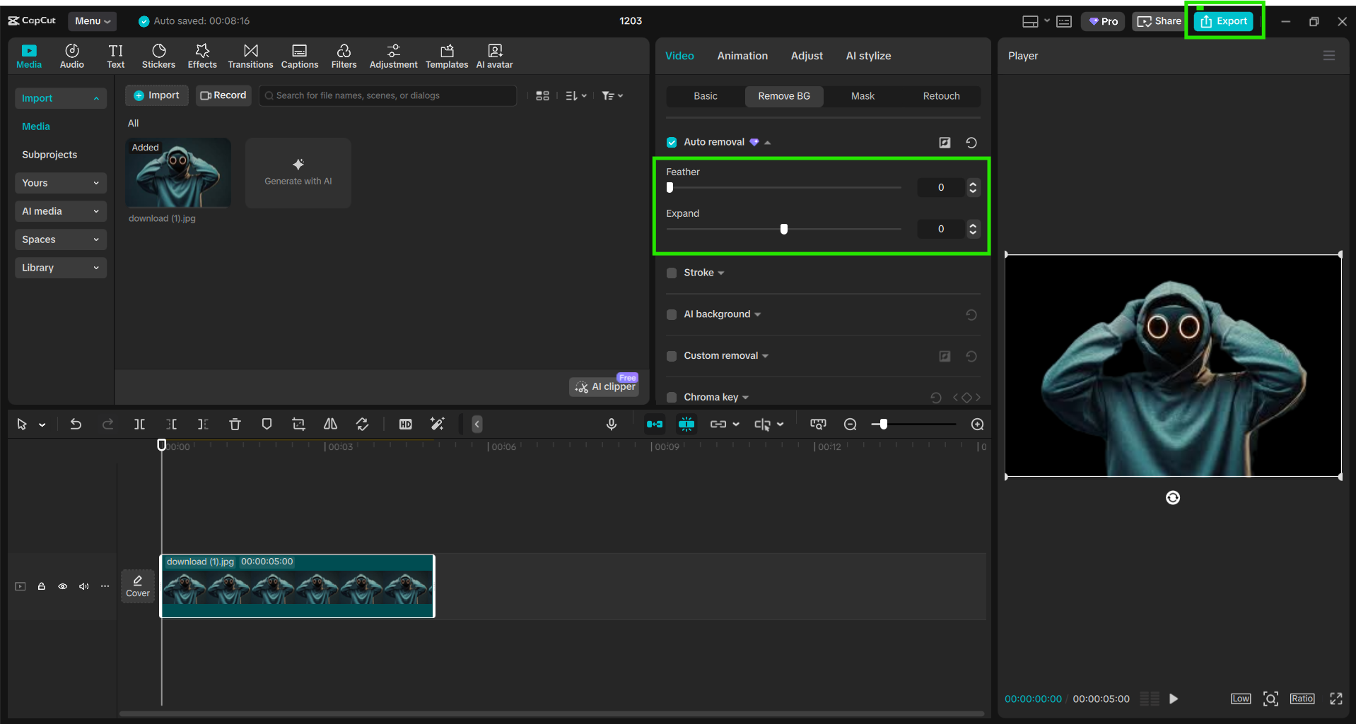
Task: Uncheck the Auto removal checkbox
Action: click(672, 143)
